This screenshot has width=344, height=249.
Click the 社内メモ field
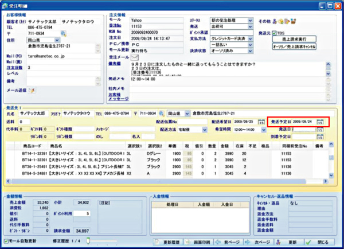tap(228, 89)
